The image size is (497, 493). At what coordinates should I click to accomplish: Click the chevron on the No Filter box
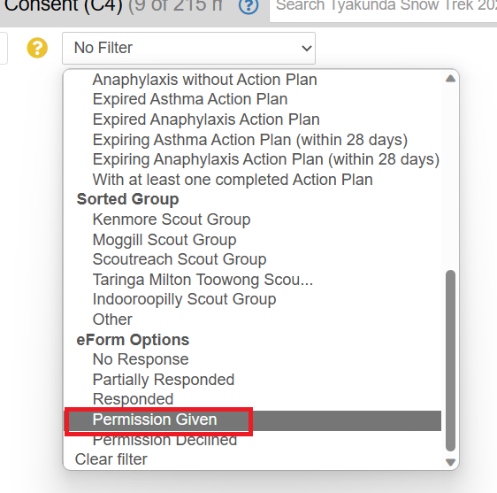point(307,48)
